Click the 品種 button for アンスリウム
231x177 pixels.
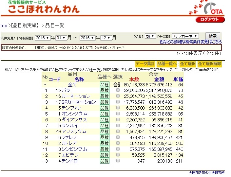pos(105,132)
